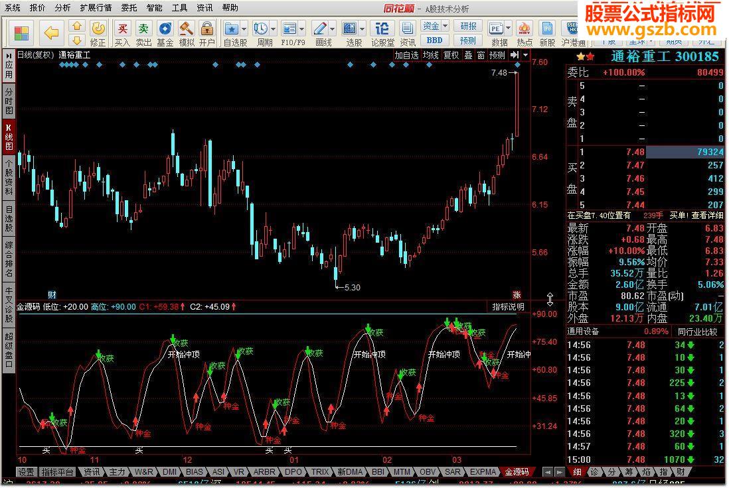
Task: Open the 个股资料 sidebar tab
Action: [x=9, y=178]
